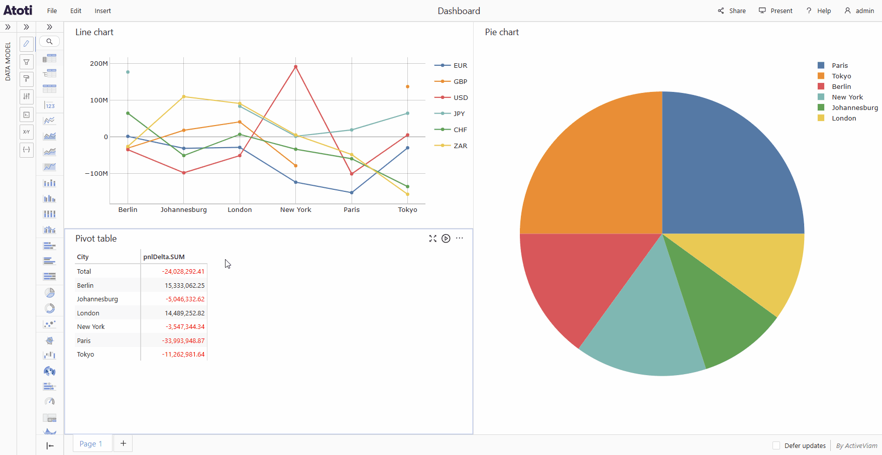Image resolution: width=882 pixels, height=455 pixels.
Task: Open the pivot table more options menu
Action: pos(459,238)
